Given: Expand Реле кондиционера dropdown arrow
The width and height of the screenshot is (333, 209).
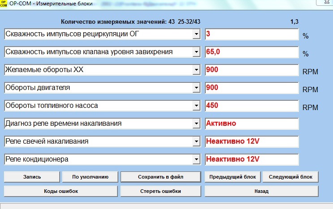Looking at the screenshot, I should [x=196, y=159].
